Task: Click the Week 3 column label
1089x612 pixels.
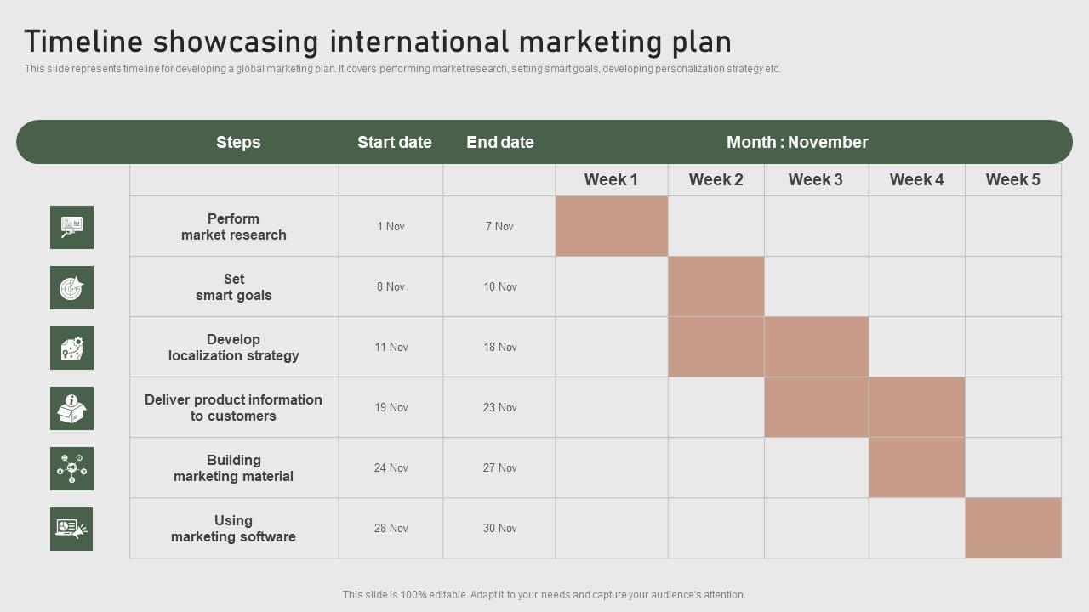Action: (815, 179)
